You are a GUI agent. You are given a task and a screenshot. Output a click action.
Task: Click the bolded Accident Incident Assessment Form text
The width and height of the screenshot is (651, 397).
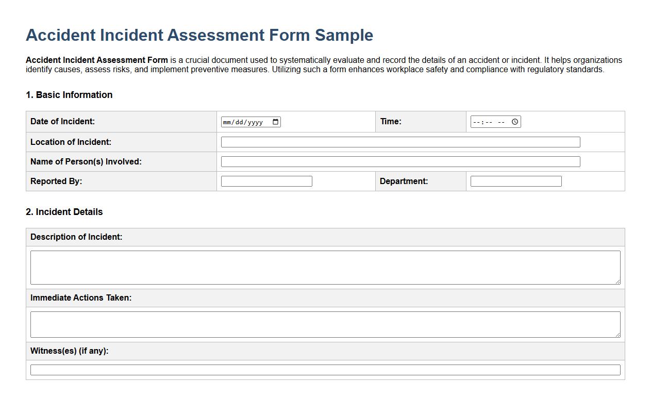pyautogui.click(x=96, y=60)
